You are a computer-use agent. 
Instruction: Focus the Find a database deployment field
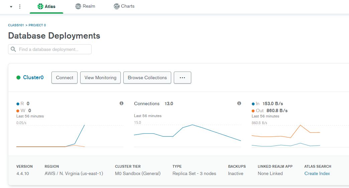click(50, 49)
